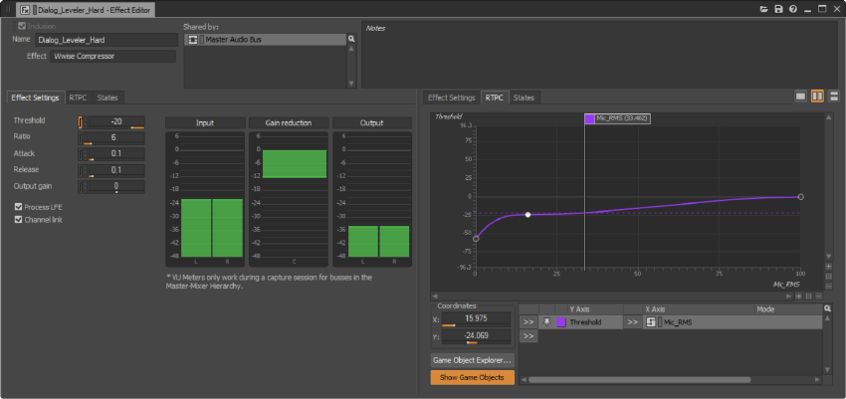Select the side-by-side split layout icon
This screenshot has width=846, height=399.
click(x=816, y=97)
